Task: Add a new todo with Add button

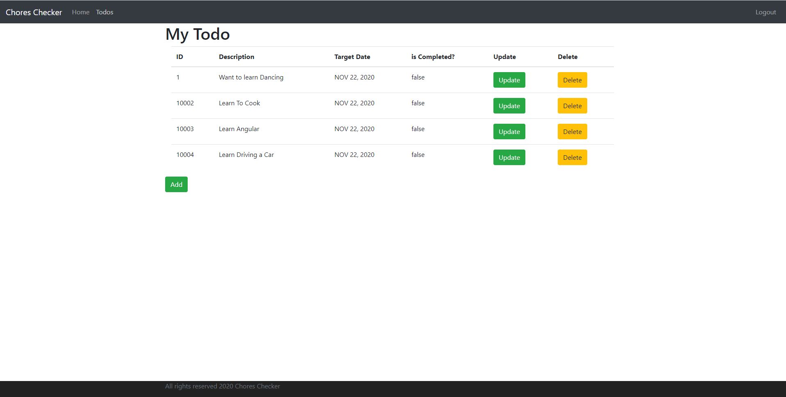Action: tap(176, 184)
